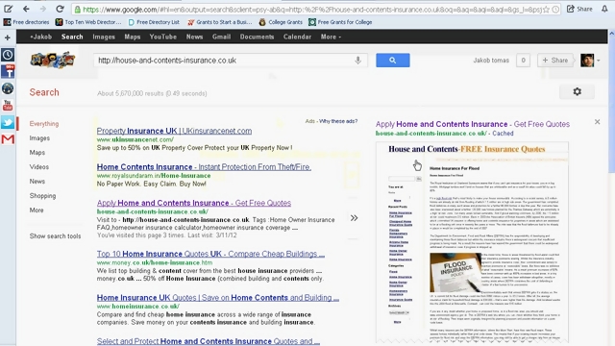The image size is (615, 346).
Task: Select Maps in the black Google bar
Action: click(x=133, y=37)
